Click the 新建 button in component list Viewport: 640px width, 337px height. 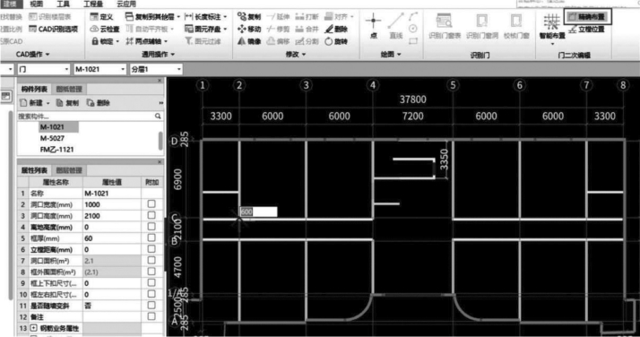35,103
